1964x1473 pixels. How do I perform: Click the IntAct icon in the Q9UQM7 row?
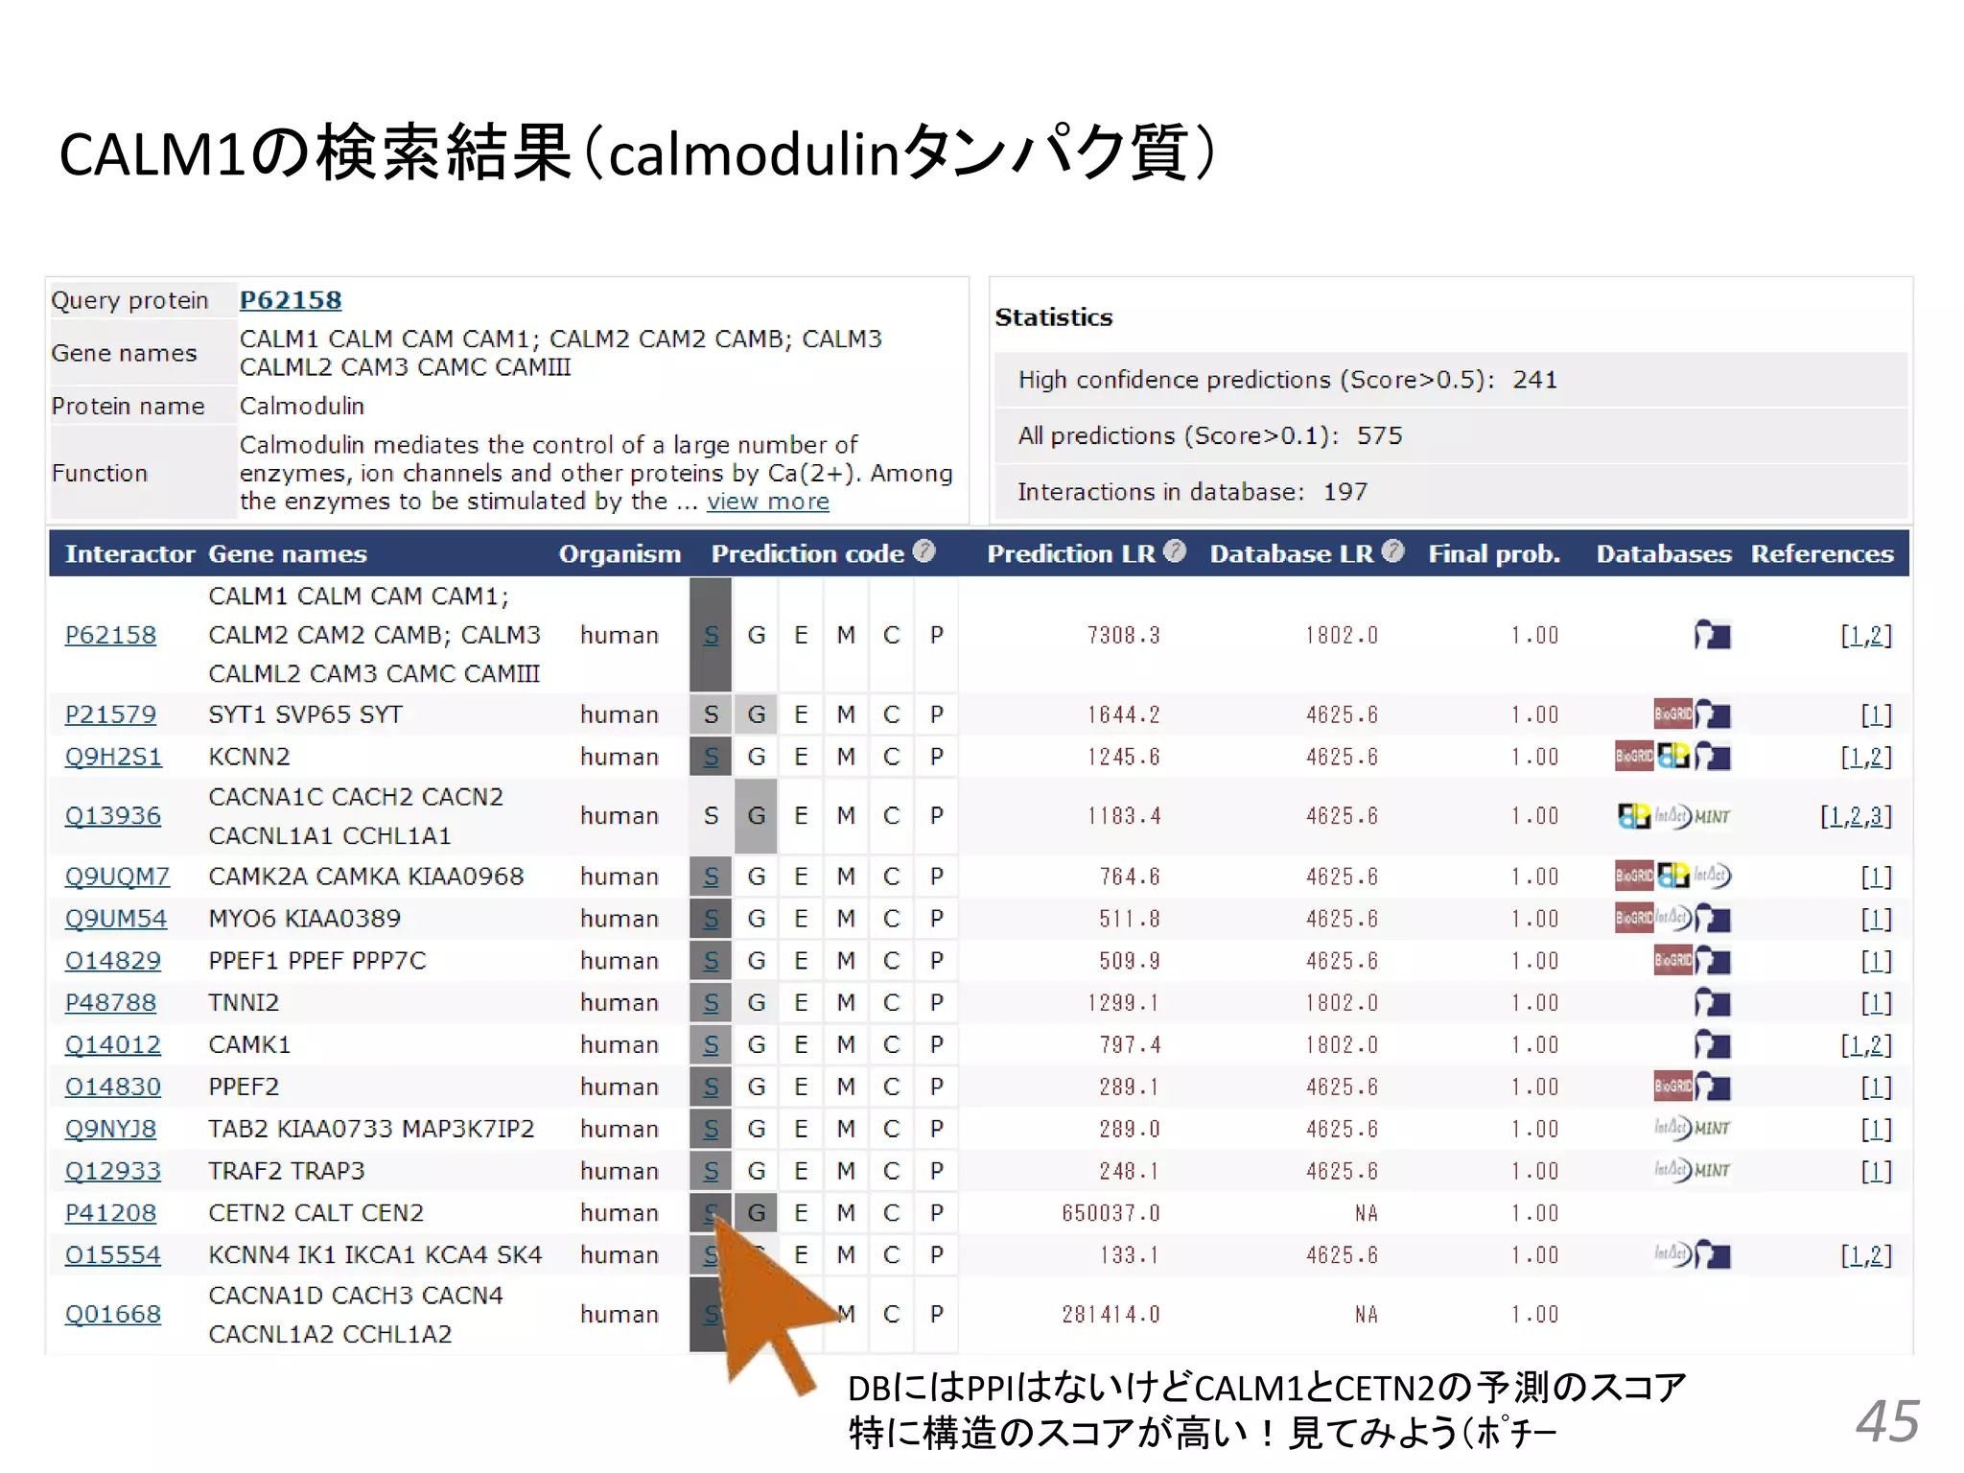point(1712,876)
